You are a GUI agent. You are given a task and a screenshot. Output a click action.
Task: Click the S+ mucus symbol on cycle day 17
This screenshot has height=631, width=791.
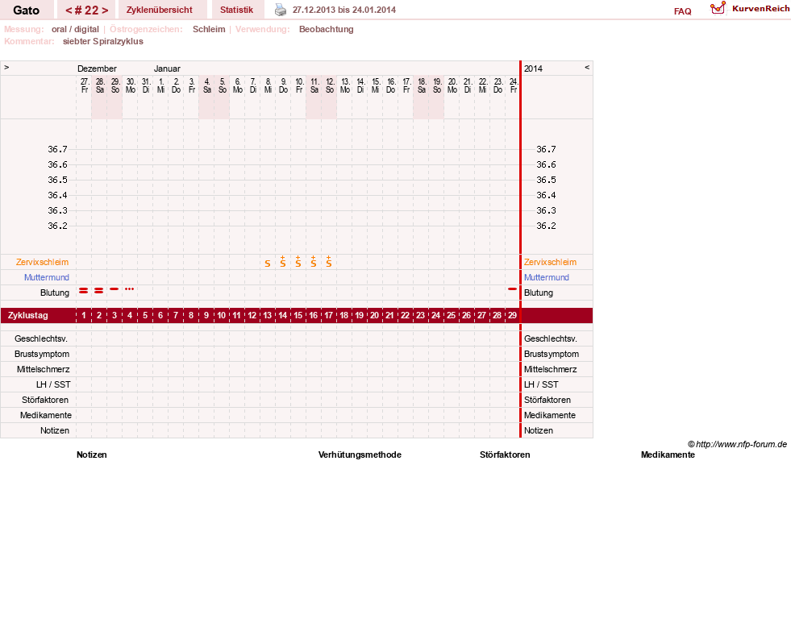[x=329, y=262]
